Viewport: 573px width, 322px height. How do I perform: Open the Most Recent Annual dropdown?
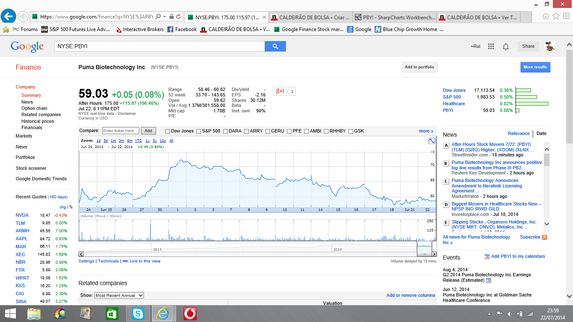[x=119, y=295]
